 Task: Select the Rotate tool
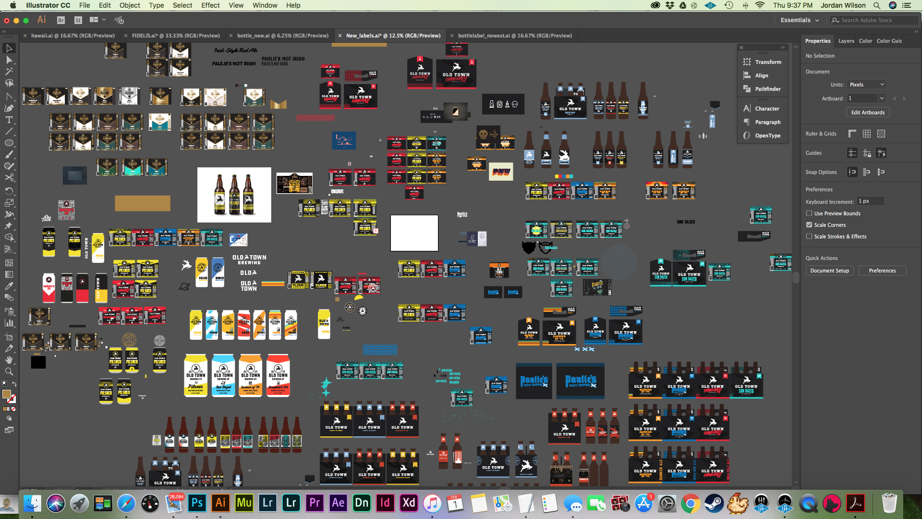(x=9, y=191)
